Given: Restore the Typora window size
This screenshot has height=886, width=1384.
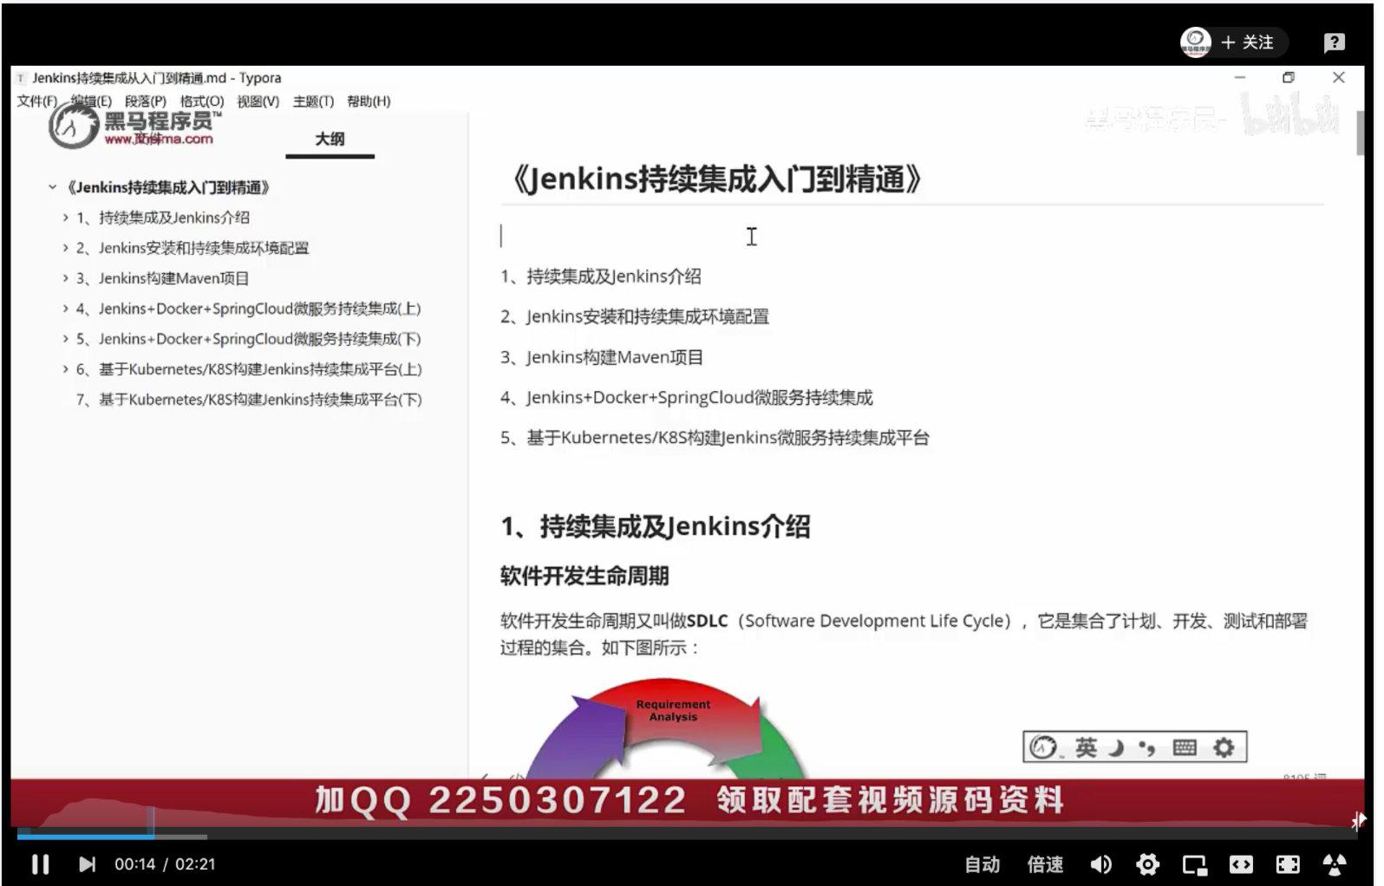Looking at the screenshot, I should [1289, 77].
